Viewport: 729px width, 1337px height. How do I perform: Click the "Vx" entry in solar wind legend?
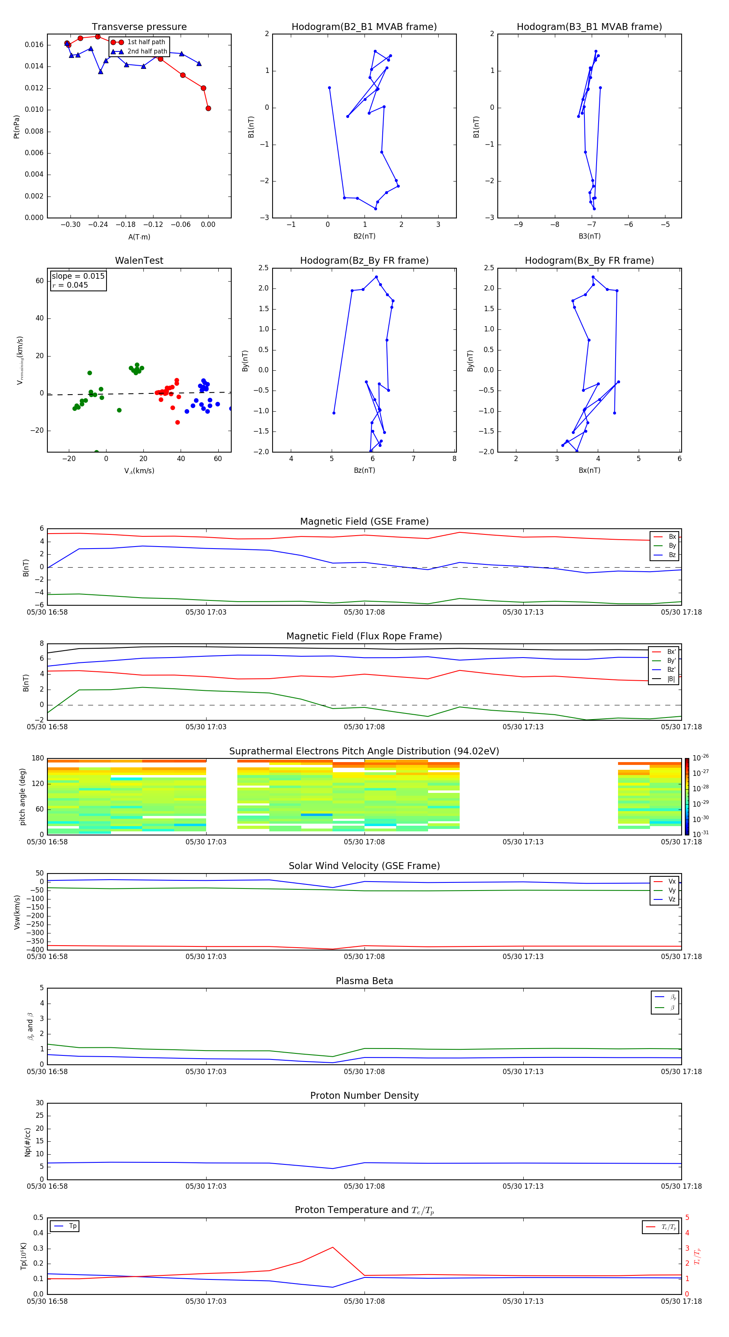(665, 881)
